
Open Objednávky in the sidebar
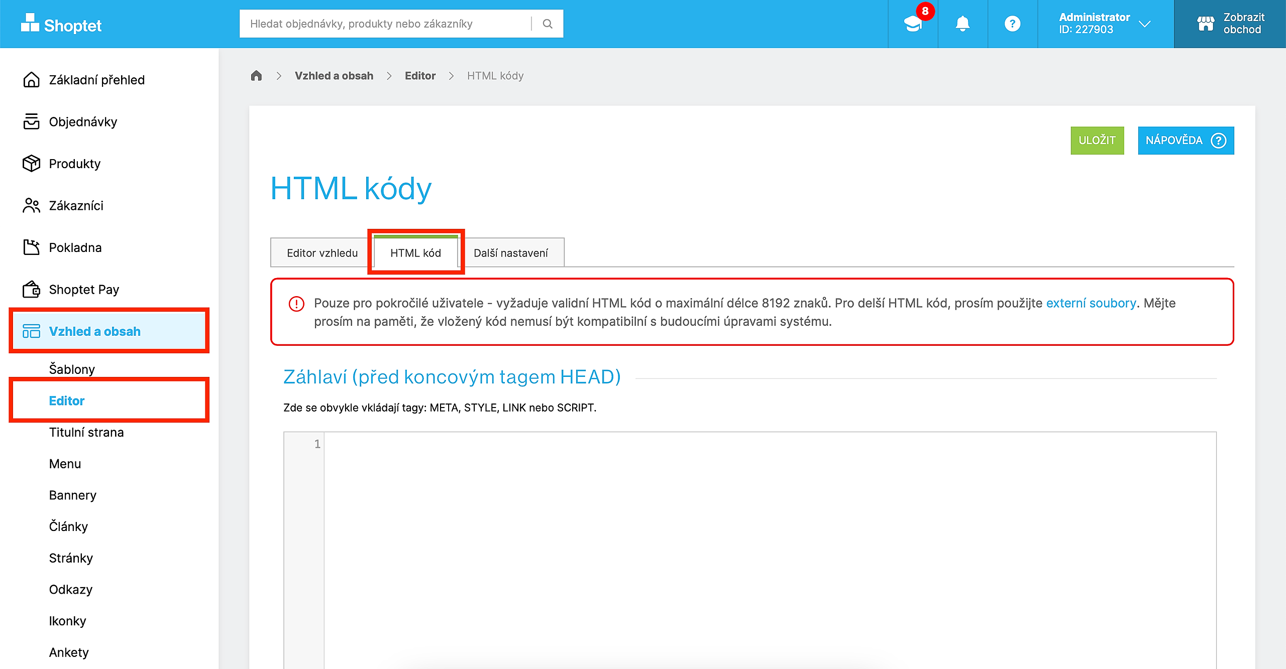(83, 122)
